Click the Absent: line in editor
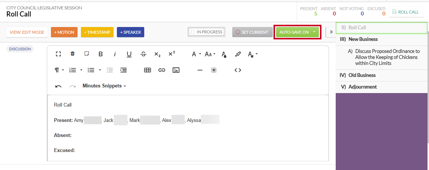This screenshot has width=429, height=170. [63, 135]
